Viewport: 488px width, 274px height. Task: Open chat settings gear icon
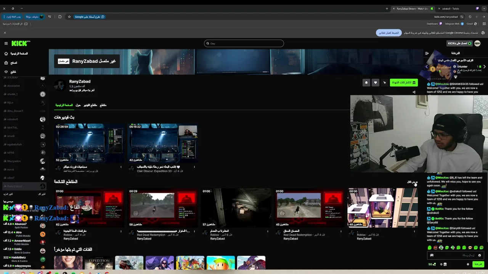pos(468,264)
